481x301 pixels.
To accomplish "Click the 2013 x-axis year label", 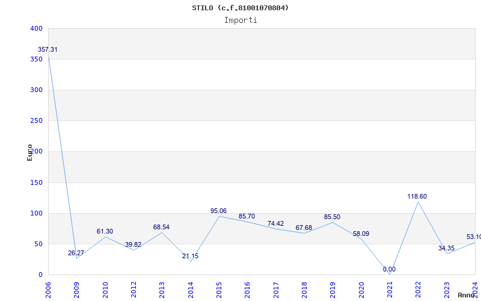I will [162, 290].
